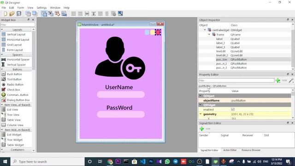
Task: Click the Property Editor filter field
Action: point(236,81)
